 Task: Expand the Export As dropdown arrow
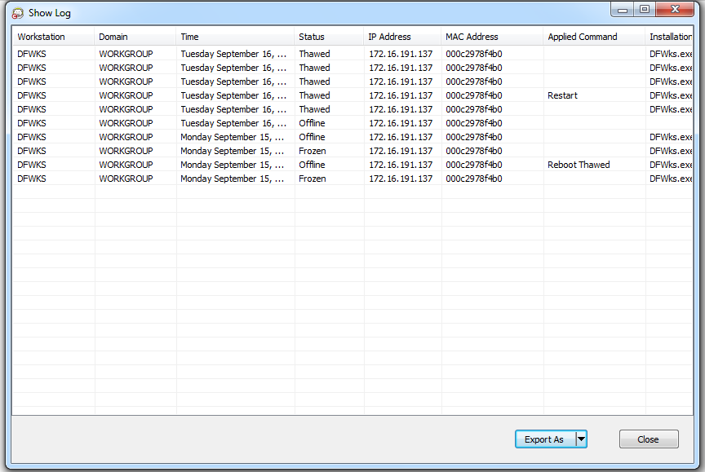pos(581,439)
